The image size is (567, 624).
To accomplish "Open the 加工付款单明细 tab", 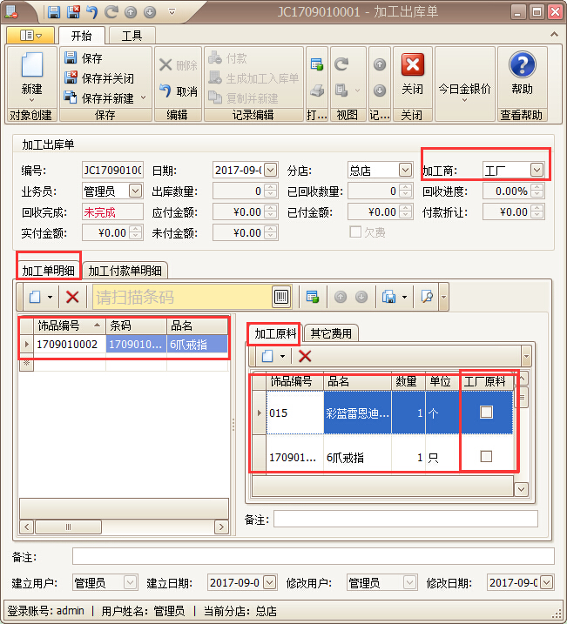I will click(x=129, y=271).
